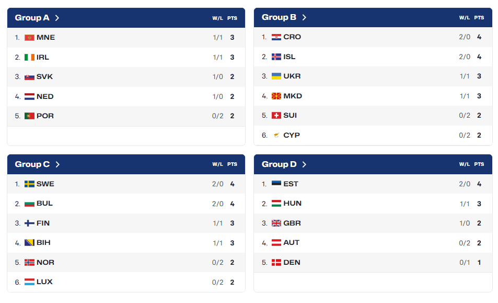Image resolution: width=498 pixels, height=303 pixels.
Task: Click the PTS column header in Group C
Action: pyautogui.click(x=232, y=164)
